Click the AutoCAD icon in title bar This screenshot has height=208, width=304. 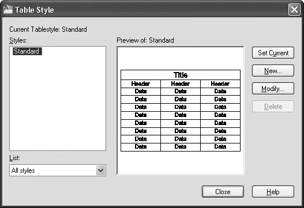[x=7, y=9]
